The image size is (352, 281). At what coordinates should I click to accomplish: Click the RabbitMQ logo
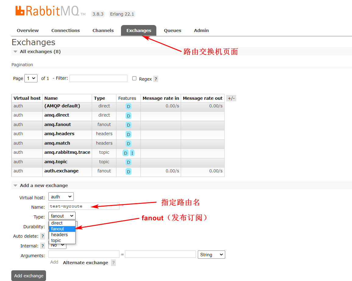[x=50, y=11]
